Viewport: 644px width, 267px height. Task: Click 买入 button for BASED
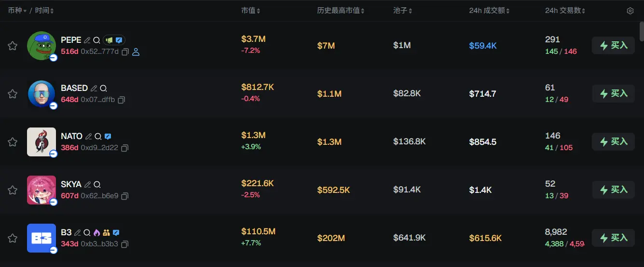point(613,93)
